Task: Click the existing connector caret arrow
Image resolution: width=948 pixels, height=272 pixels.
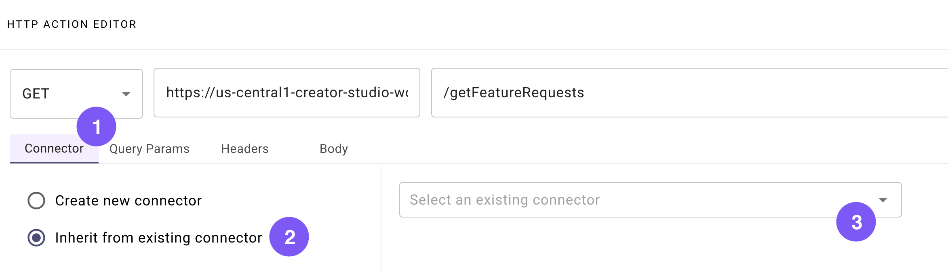Action: click(883, 200)
